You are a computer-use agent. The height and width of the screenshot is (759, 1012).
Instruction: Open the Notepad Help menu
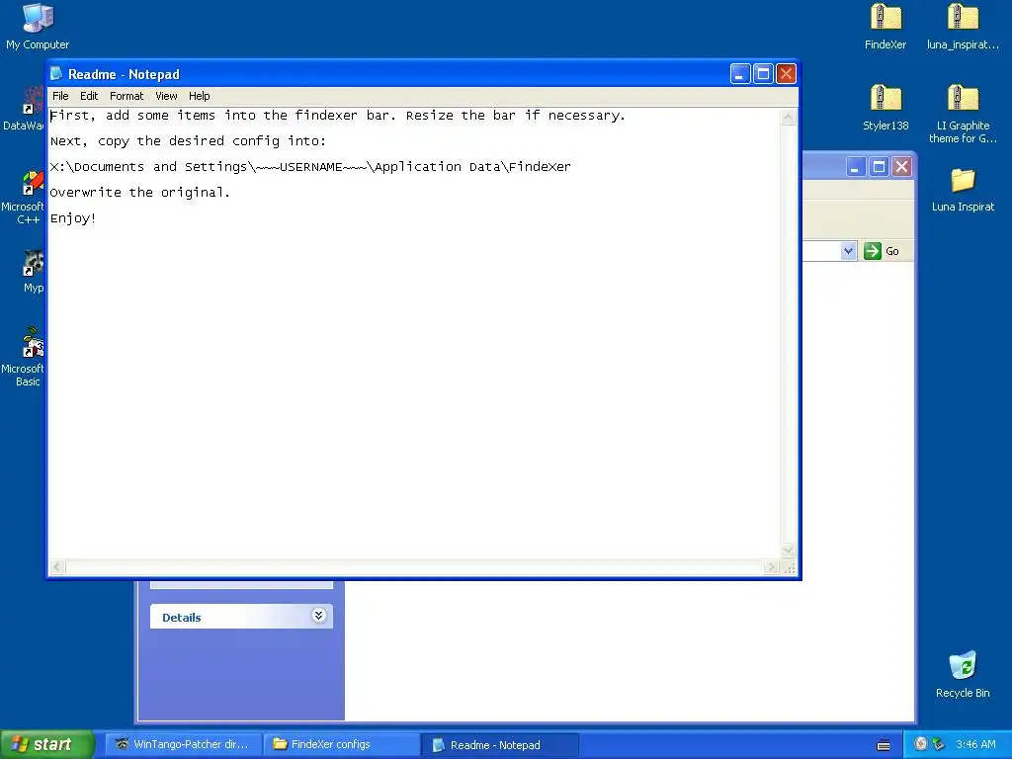click(199, 96)
